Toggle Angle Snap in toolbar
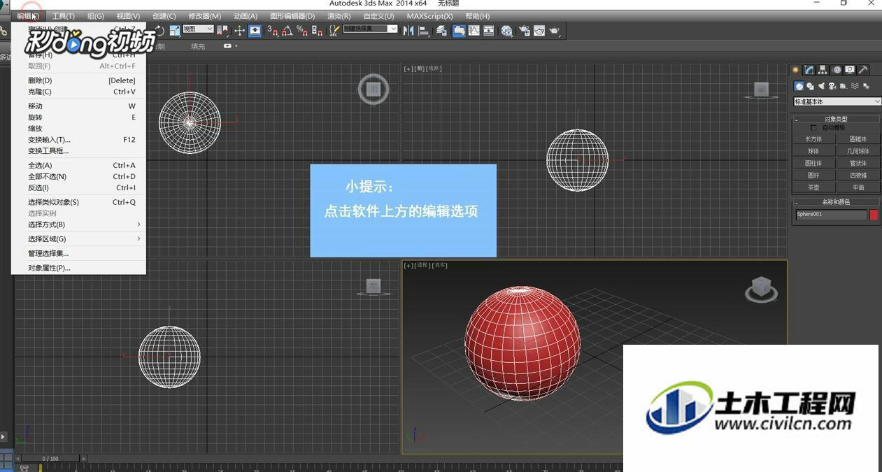Image resolution: width=882 pixels, height=472 pixels. point(287,30)
